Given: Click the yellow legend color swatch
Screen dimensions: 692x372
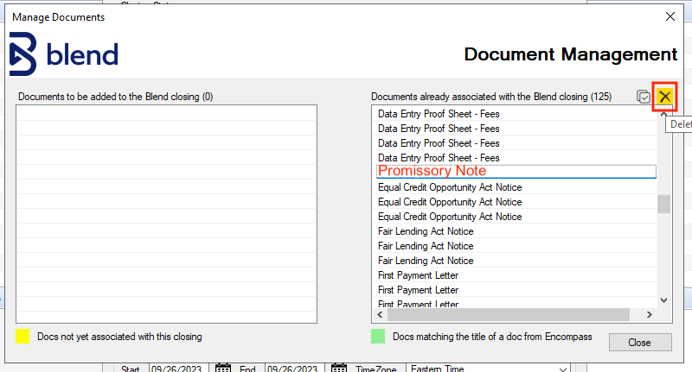Looking at the screenshot, I should [22, 337].
